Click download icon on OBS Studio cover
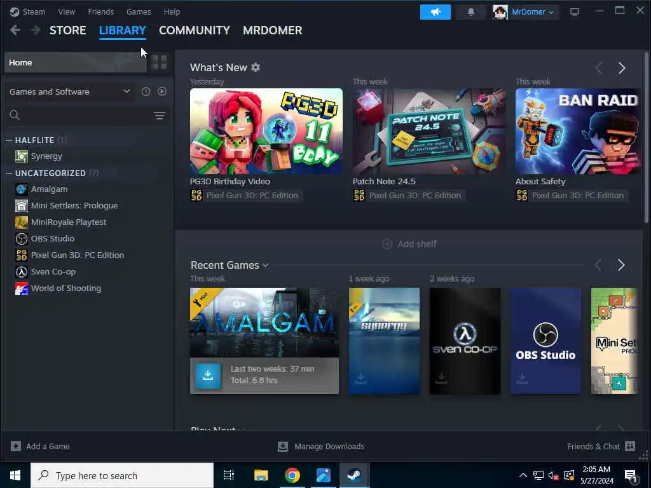The image size is (651, 488). [523, 378]
